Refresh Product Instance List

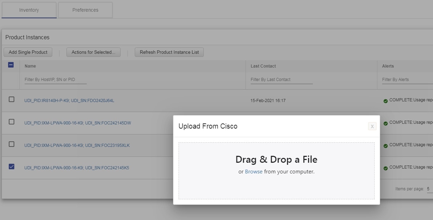169,52
